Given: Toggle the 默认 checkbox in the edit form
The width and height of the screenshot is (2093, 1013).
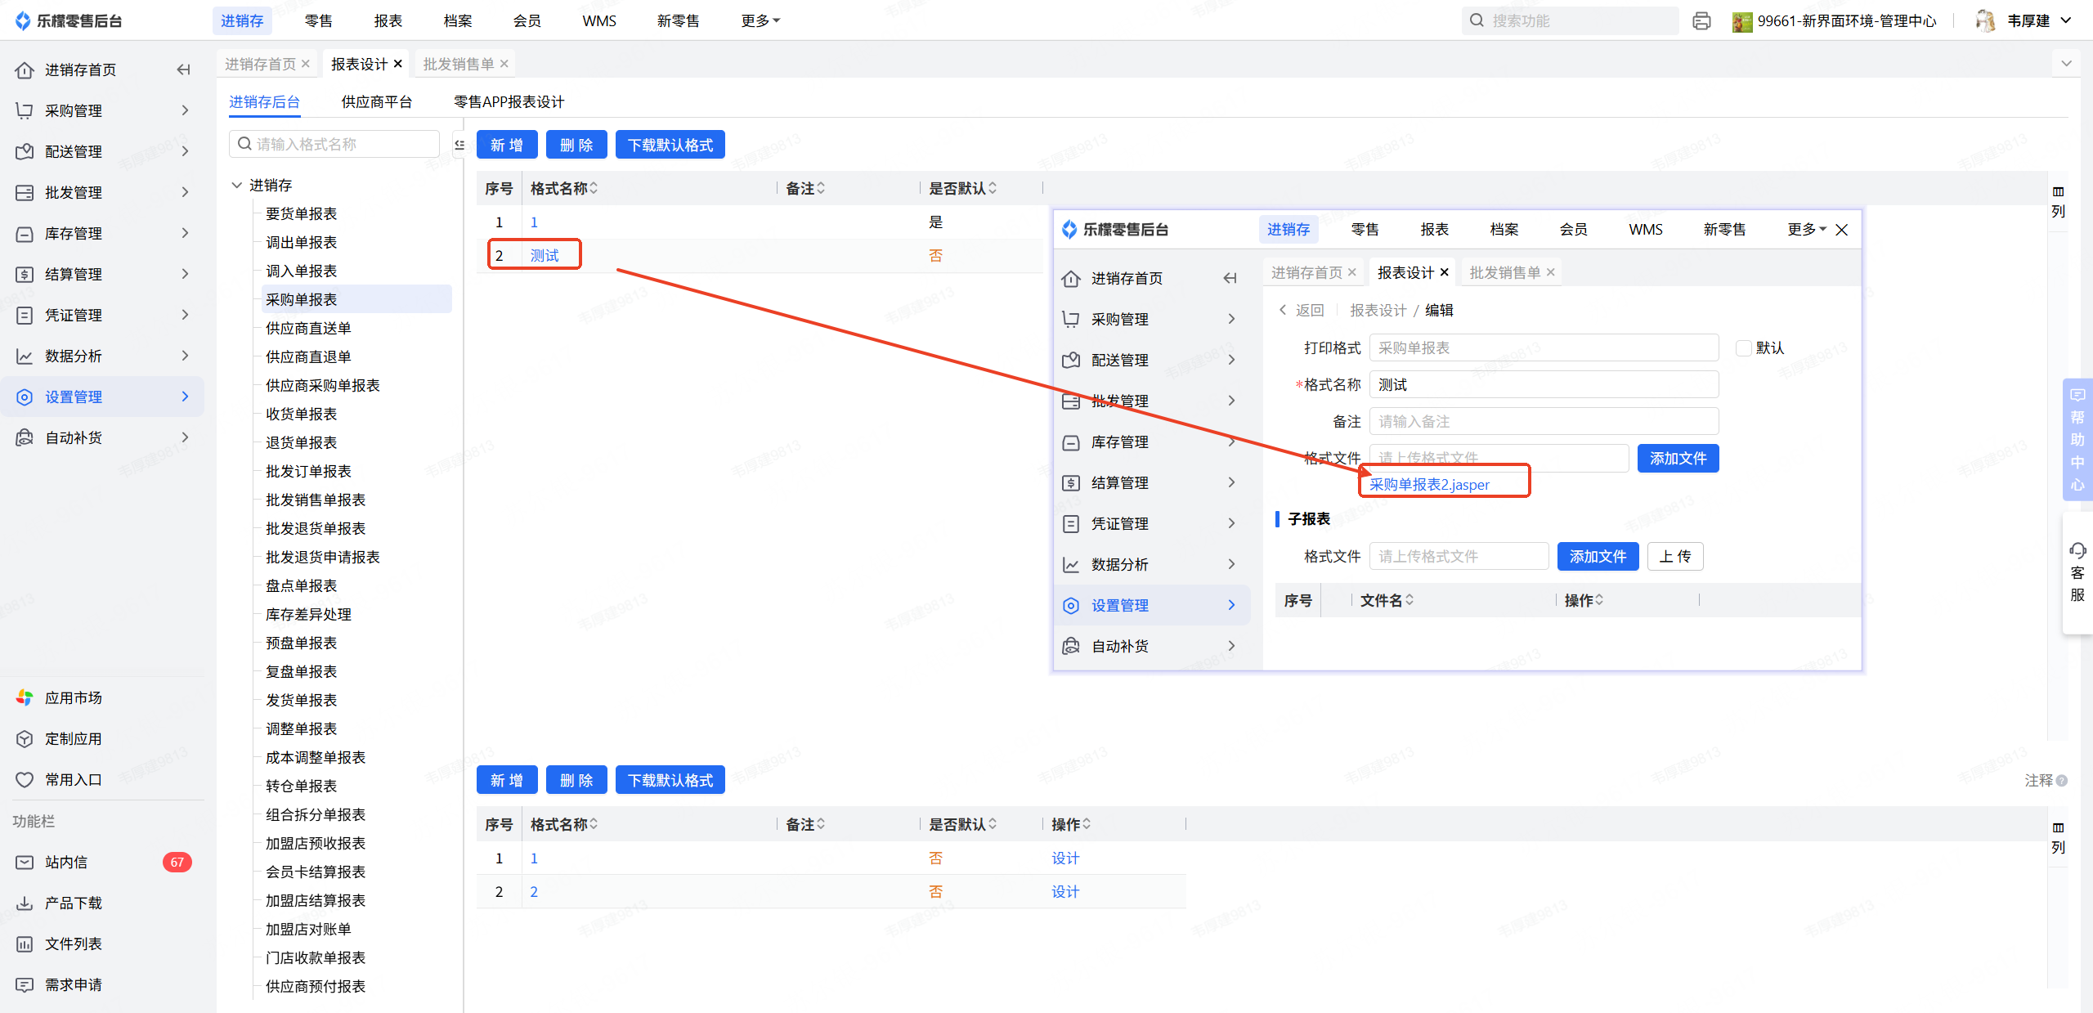Looking at the screenshot, I should (1743, 348).
